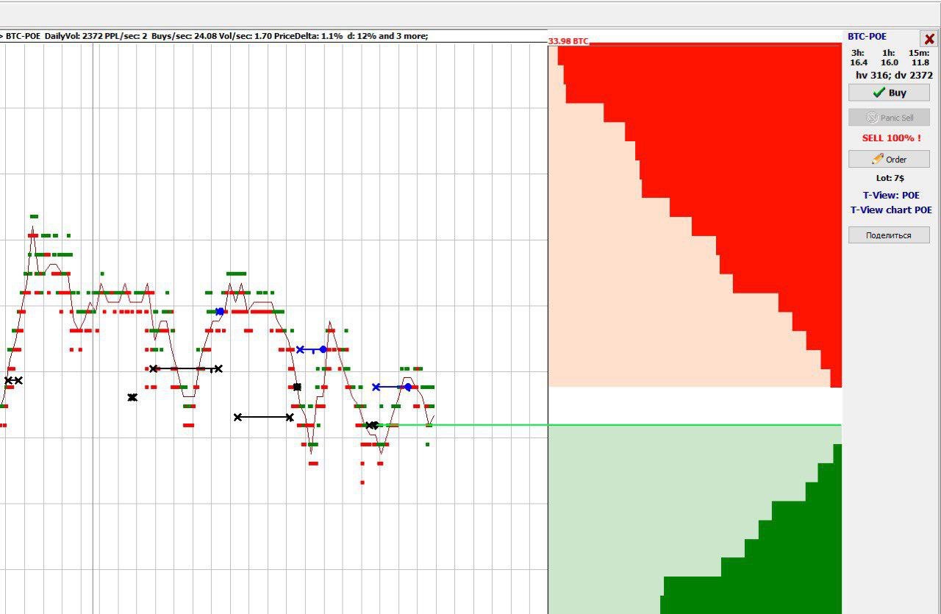The height and width of the screenshot is (614, 941).
Task: Click the 3h: 16.4 timeframe value
Action: pos(858,57)
